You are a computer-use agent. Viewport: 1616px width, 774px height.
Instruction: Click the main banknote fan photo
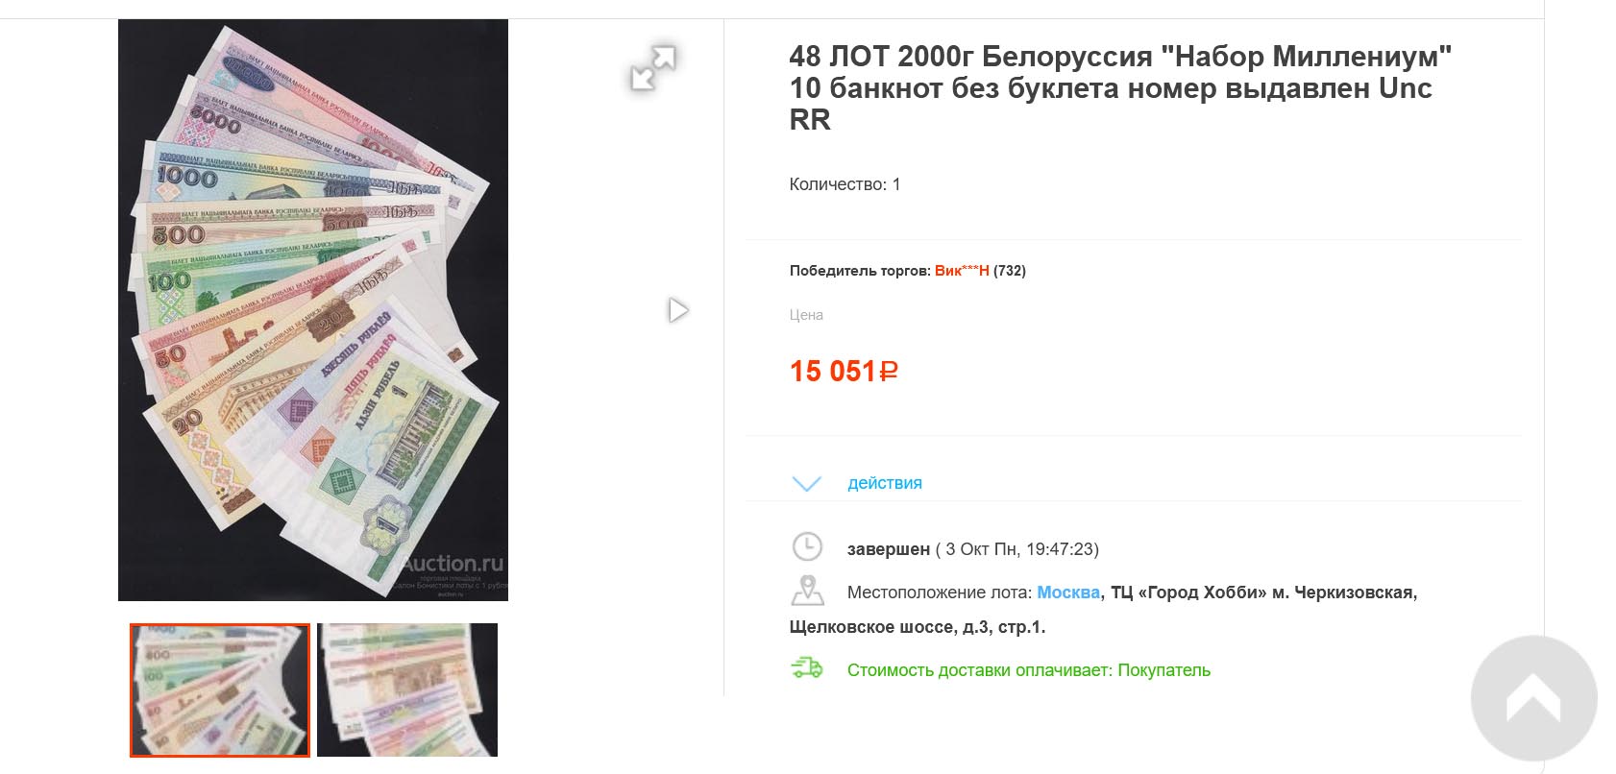tap(313, 310)
